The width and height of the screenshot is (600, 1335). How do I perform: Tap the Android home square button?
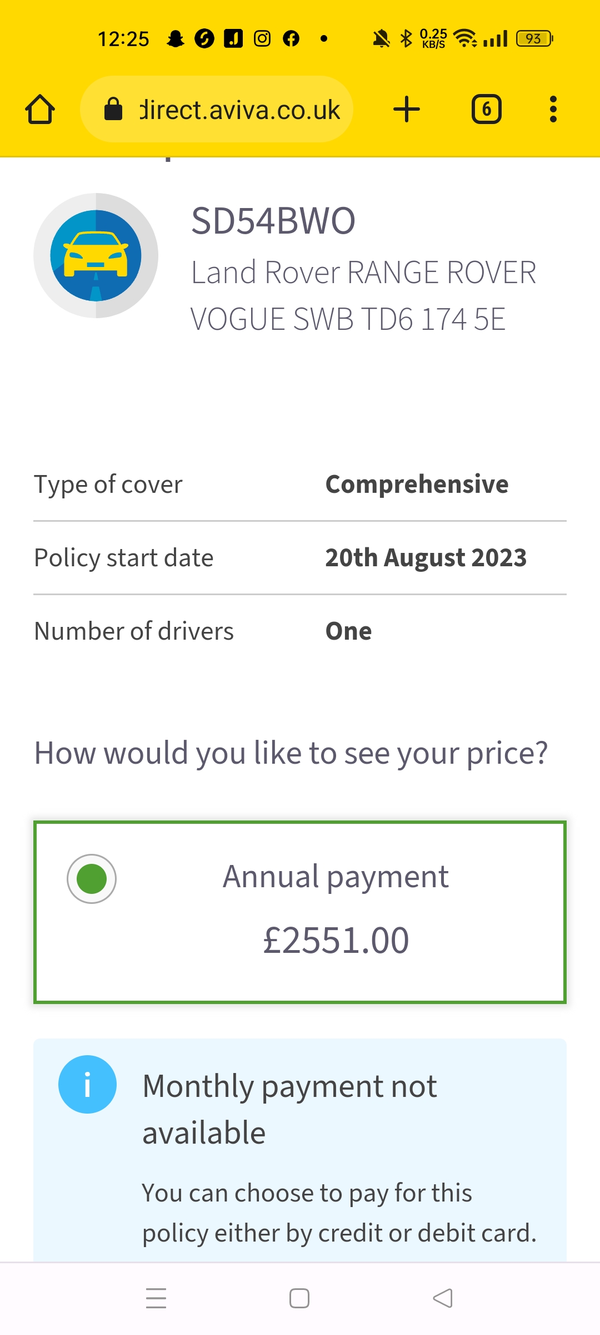click(x=299, y=1298)
